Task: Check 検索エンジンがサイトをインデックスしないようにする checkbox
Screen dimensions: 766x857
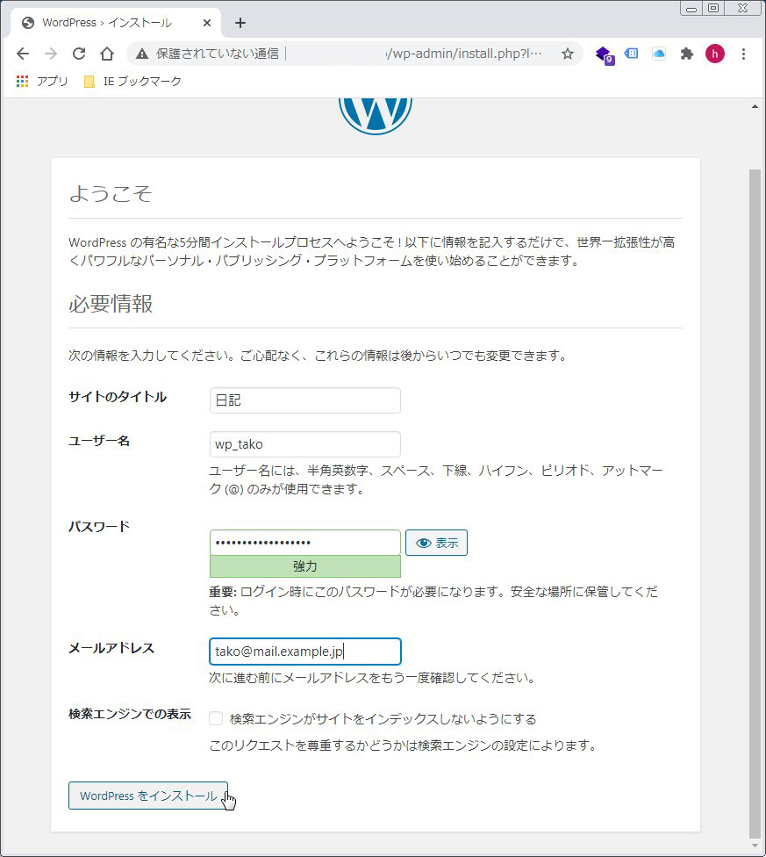Action: 216,719
